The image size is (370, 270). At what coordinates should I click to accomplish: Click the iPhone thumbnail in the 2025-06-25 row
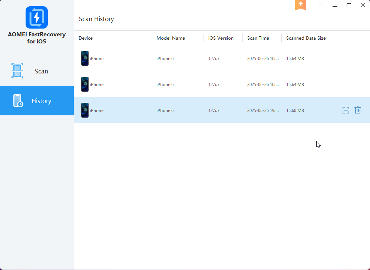[85, 110]
